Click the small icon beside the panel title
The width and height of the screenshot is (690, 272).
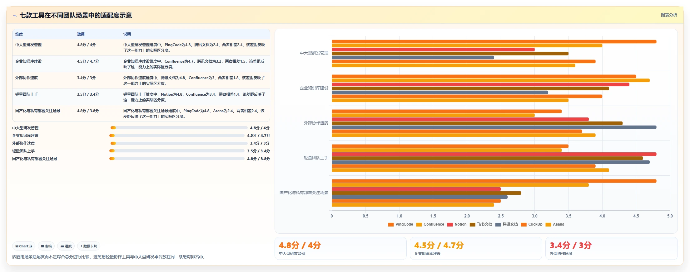click(15, 16)
